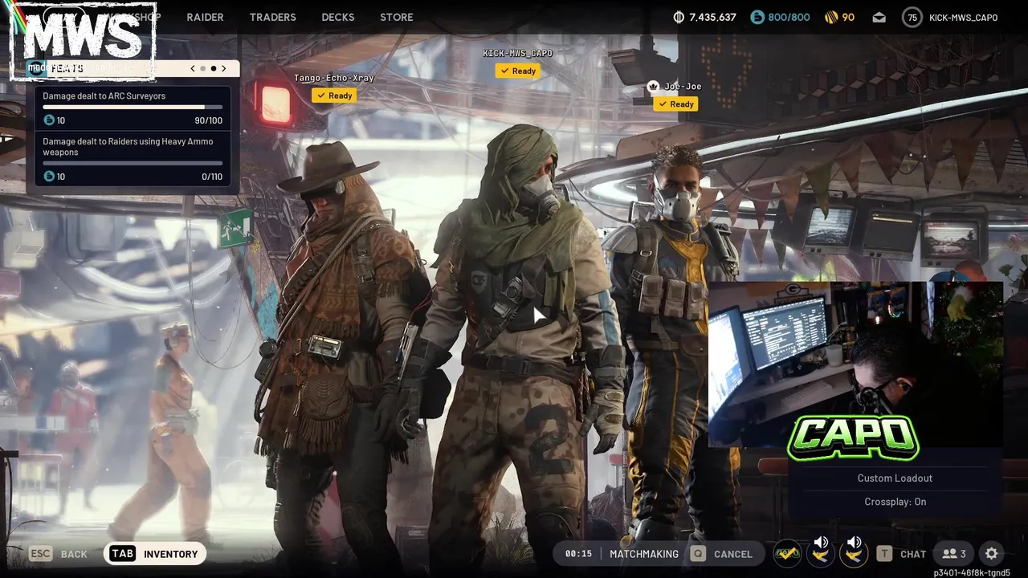Open the TRADERS tab
Viewport: 1028px width, 578px height.
click(272, 17)
